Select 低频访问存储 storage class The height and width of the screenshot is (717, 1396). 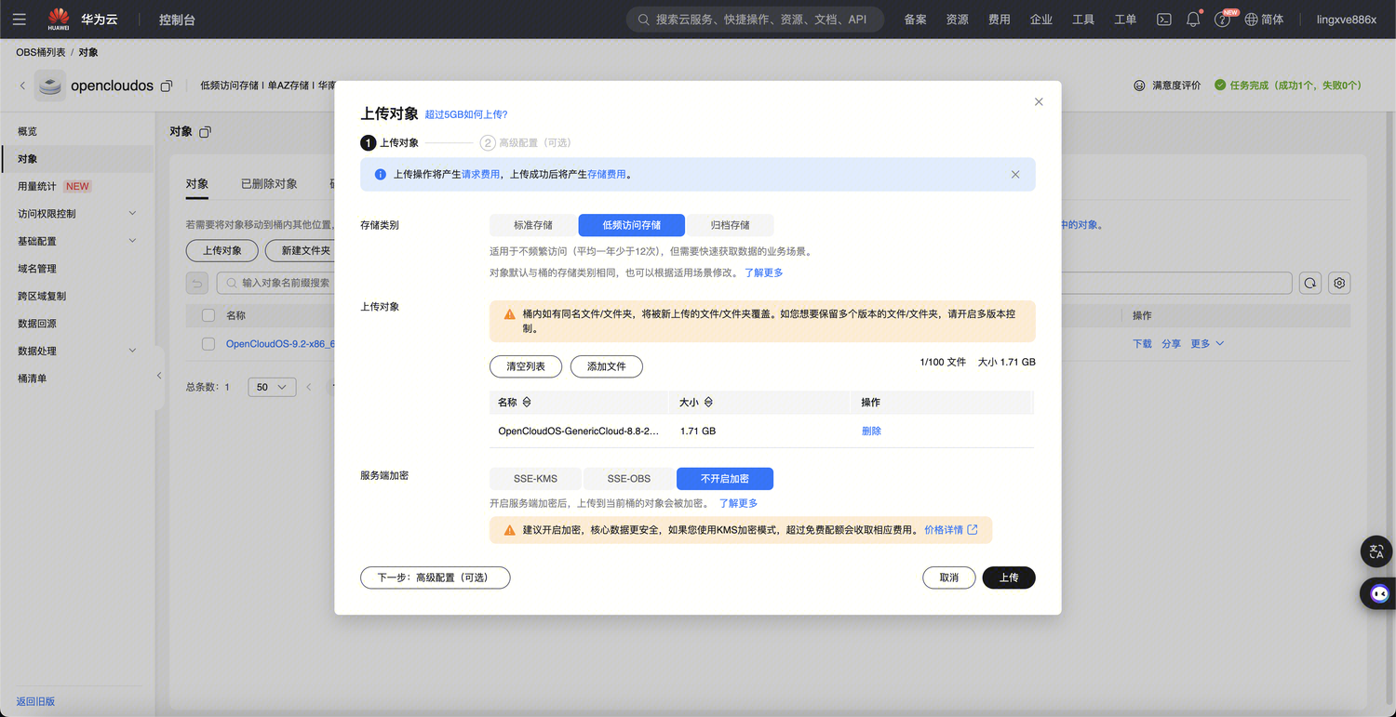pos(632,225)
